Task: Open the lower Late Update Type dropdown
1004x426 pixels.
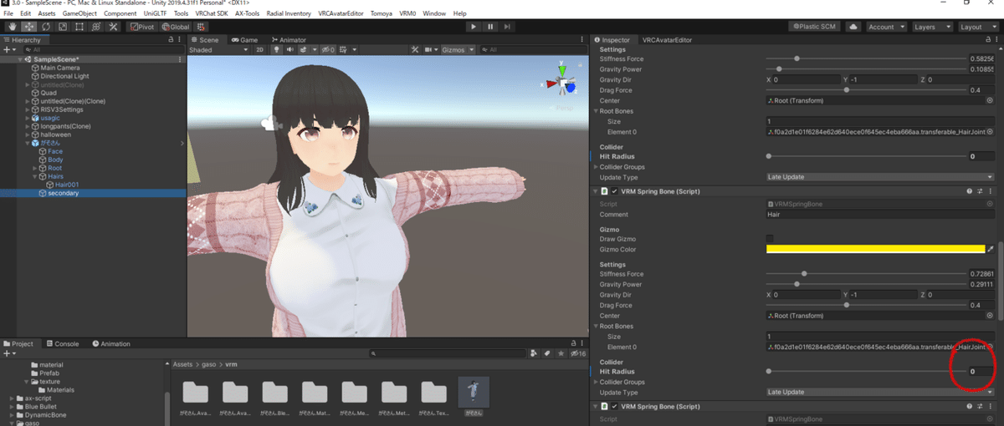Action: point(881,392)
